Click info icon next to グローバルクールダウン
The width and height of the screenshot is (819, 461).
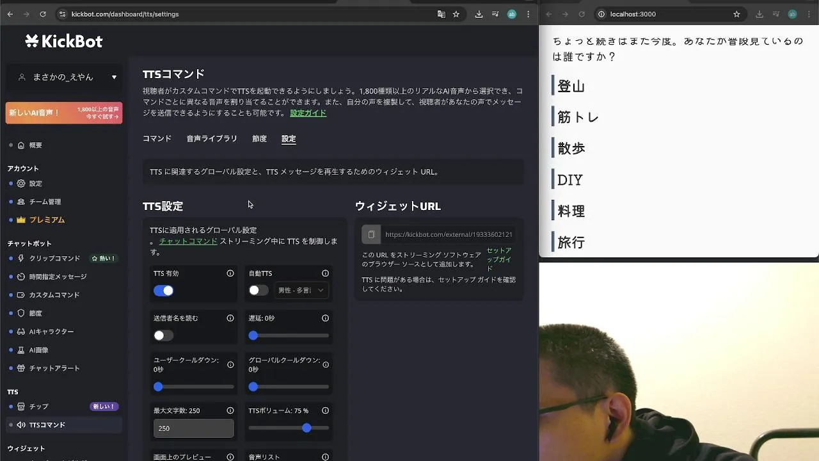pos(325,364)
